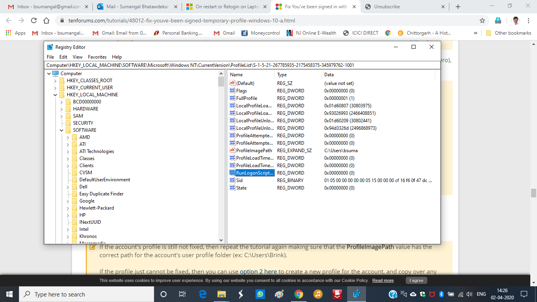This screenshot has width=537, height=302.
Task: Accept cookies with the 'I agree' button
Action: click(x=416, y=280)
